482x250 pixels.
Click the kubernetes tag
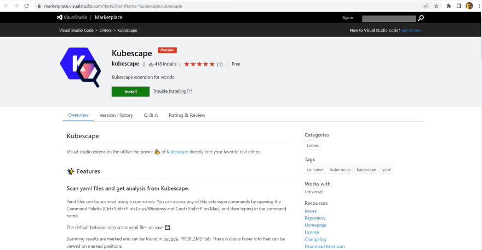point(340,169)
